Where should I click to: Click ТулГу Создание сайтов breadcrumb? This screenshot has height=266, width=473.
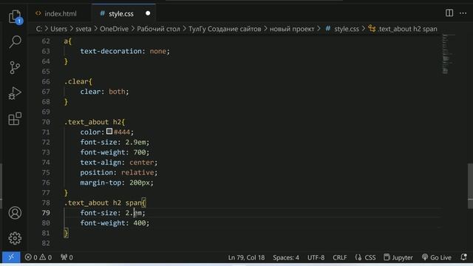point(225,29)
